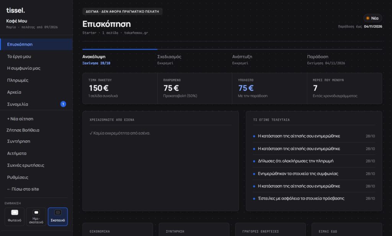Click the 150 € package price
This screenshot has height=236, width=392.
pos(99,88)
